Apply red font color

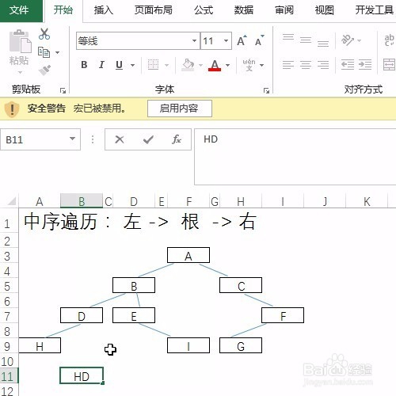click(x=215, y=65)
